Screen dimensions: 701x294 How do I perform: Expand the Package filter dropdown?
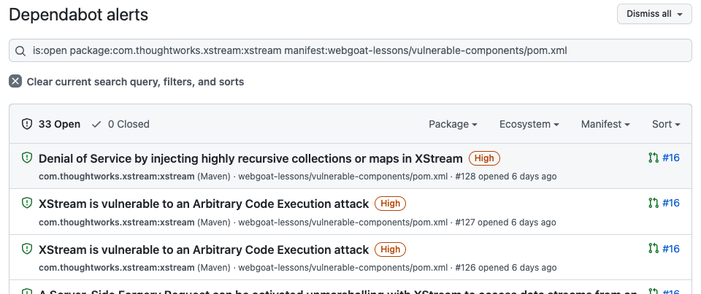[453, 124]
